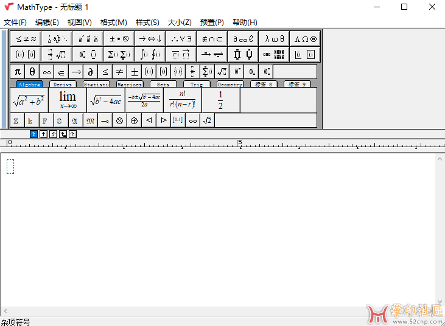Viewport: 445px width, 326px height.
Task: Open the miscellaneous symbols palette (∂∞ℓ)
Action: coord(243,39)
